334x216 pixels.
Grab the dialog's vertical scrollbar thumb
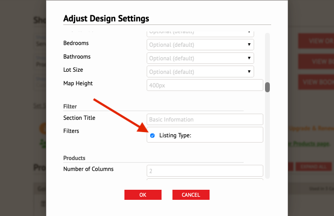point(267,87)
